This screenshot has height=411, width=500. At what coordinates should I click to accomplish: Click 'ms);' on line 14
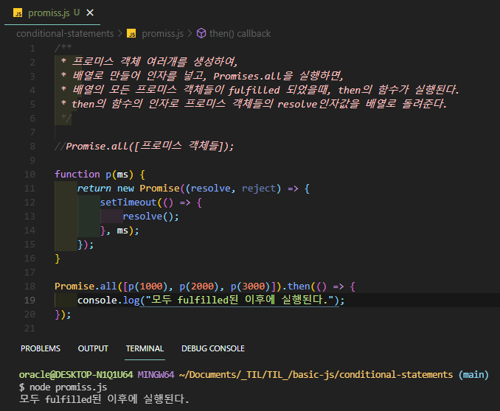pos(128,231)
